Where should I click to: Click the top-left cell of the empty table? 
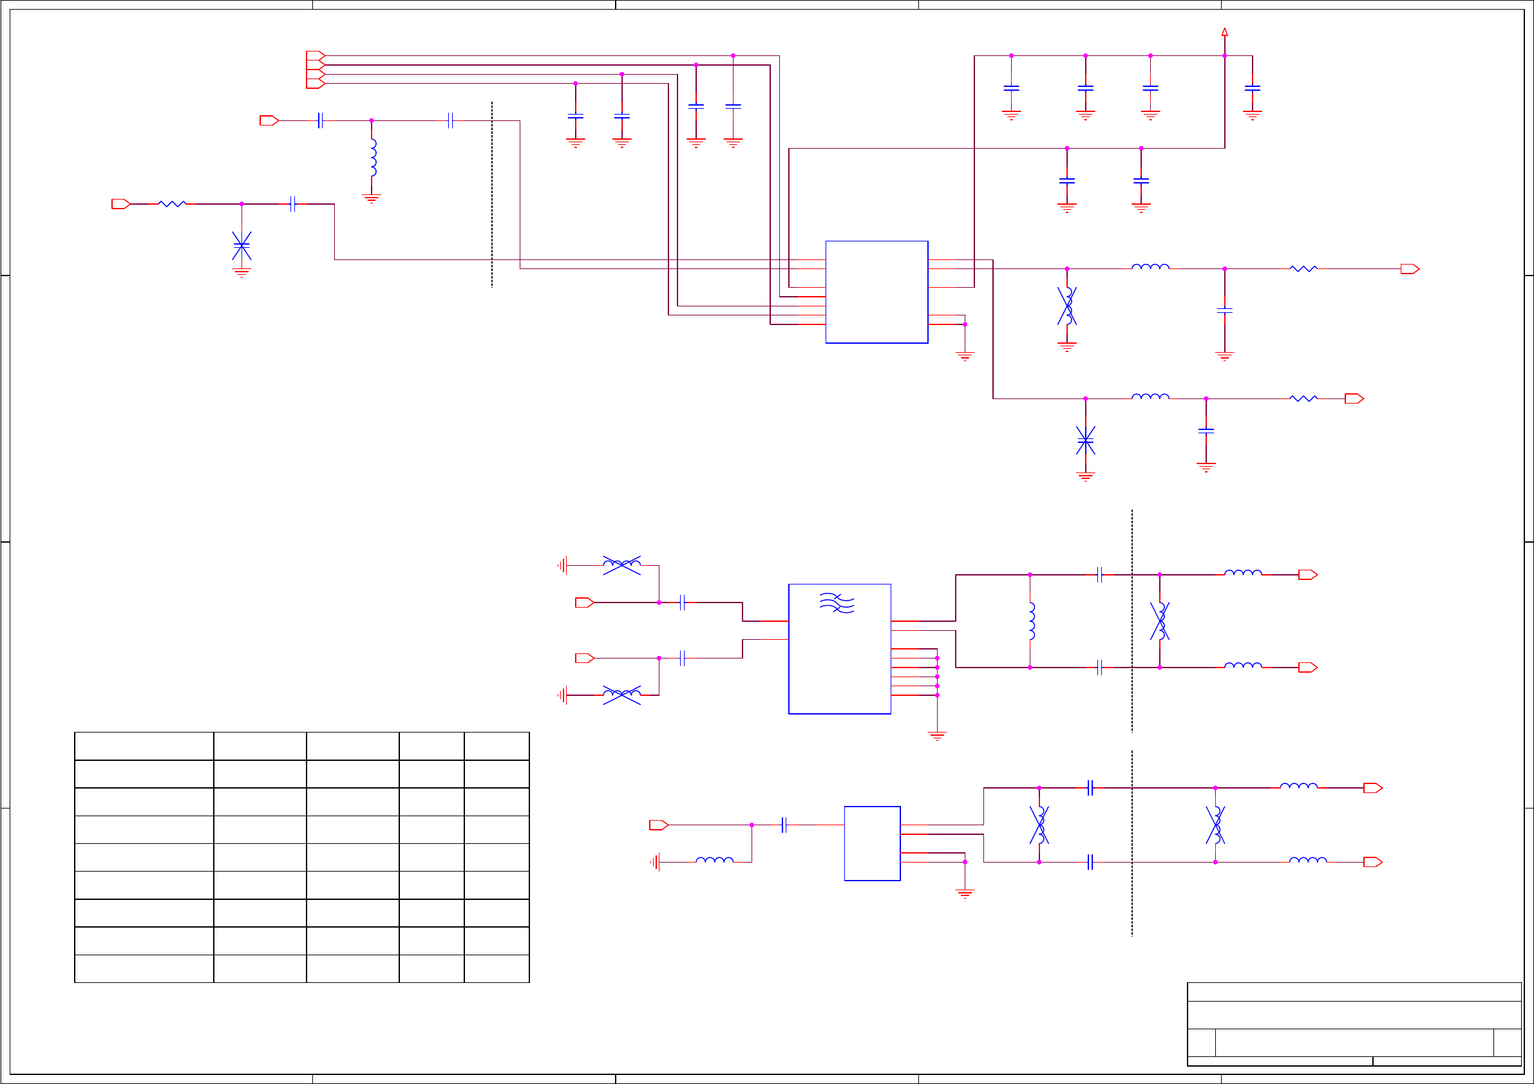[144, 746]
